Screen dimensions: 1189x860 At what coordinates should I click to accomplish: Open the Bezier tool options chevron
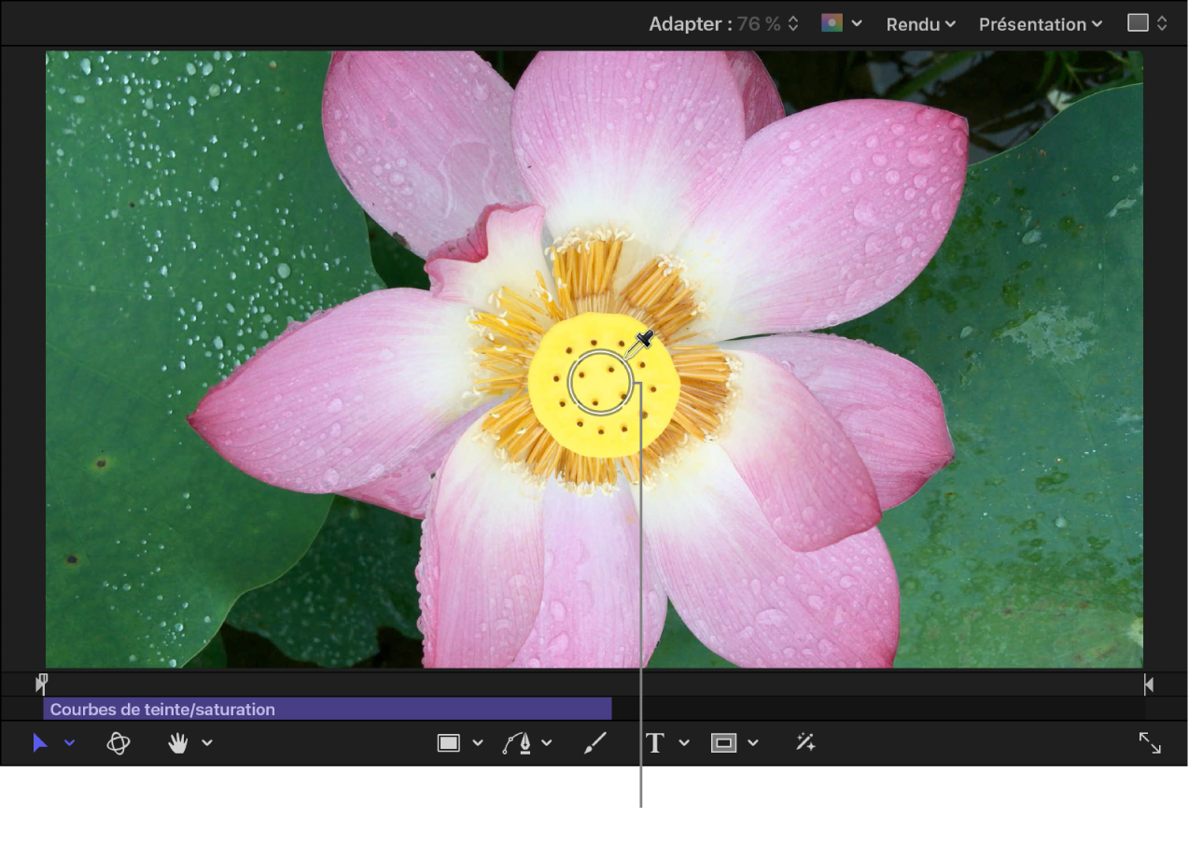pyautogui.click(x=547, y=743)
